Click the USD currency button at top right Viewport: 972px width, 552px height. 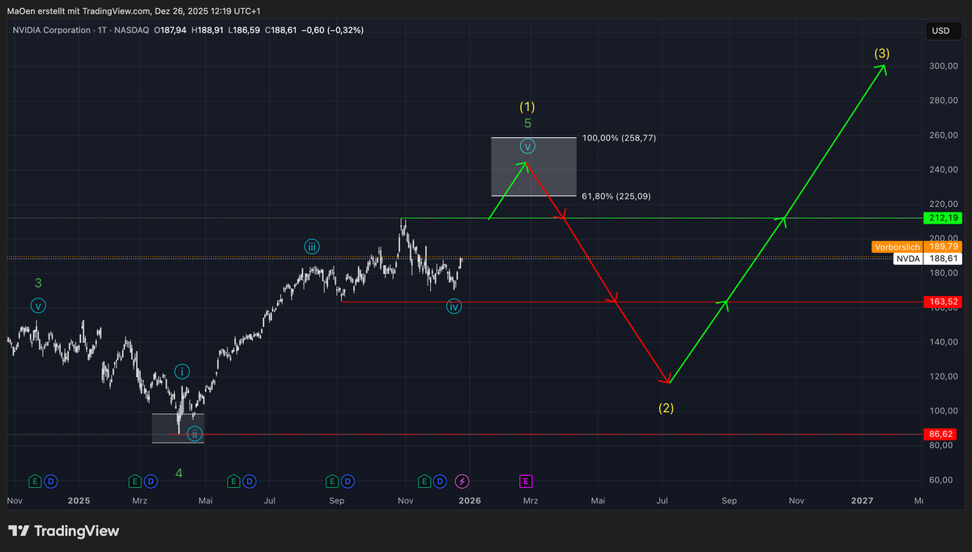coord(944,31)
